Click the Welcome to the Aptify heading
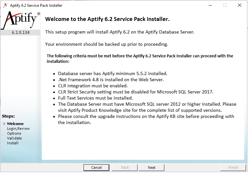 tap(107, 19)
